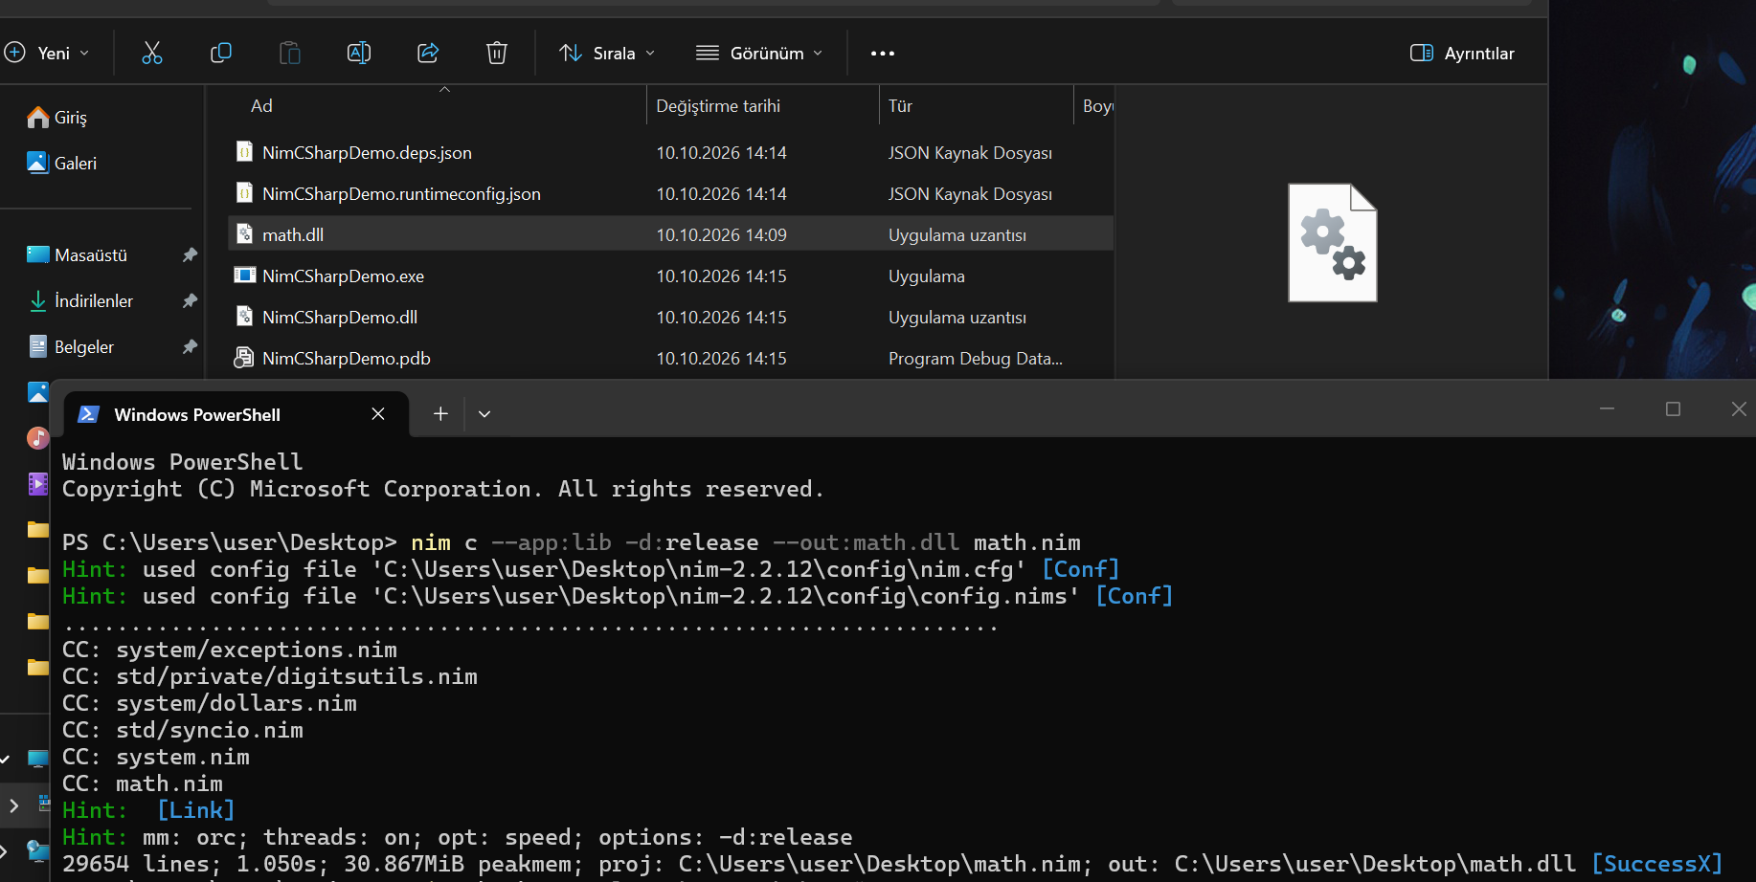Click the math.dll preview thumbnail in details pane
The image size is (1756, 882).
[1333, 243]
